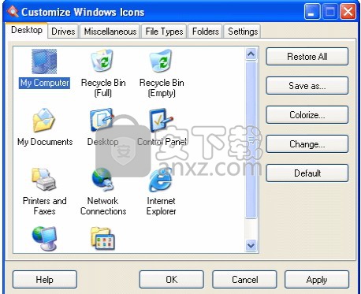Click the "Recycle Bin (Full)" label
Image resolution: width=361 pixels, height=294 pixels.
tap(103, 88)
